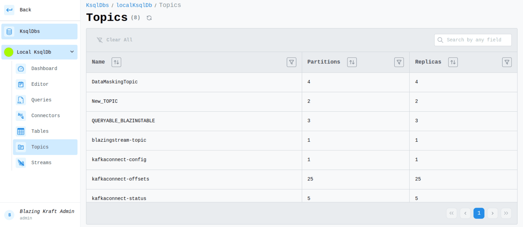
Task: Open the Editor from the sidebar
Action: pyautogui.click(x=40, y=84)
